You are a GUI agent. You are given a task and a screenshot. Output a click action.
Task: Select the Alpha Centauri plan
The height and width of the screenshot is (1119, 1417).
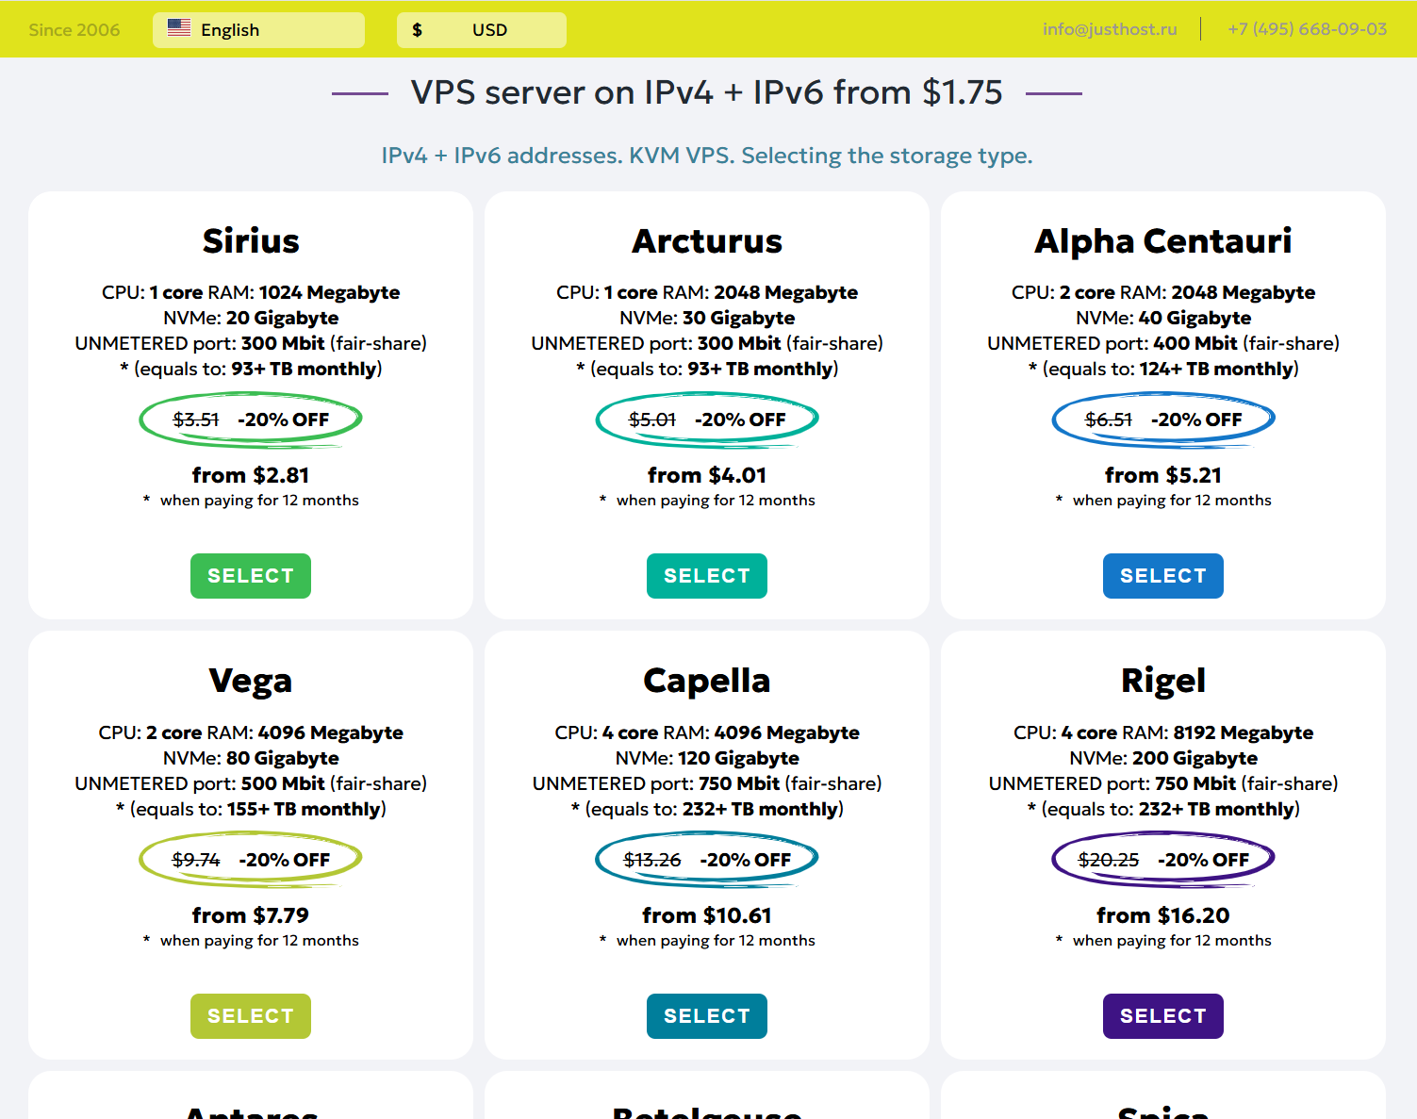click(x=1163, y=576)
